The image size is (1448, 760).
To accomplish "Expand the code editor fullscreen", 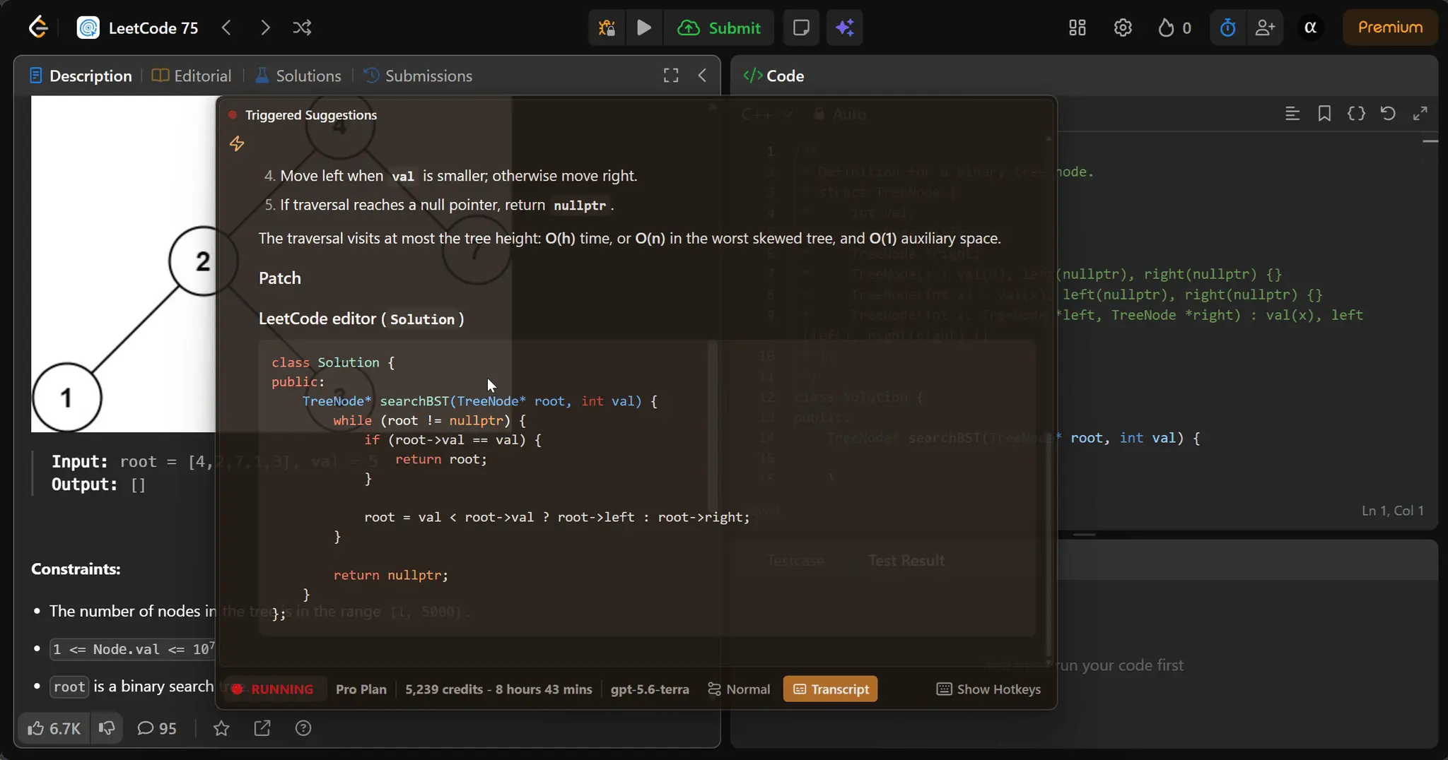I will [1420, 114].
